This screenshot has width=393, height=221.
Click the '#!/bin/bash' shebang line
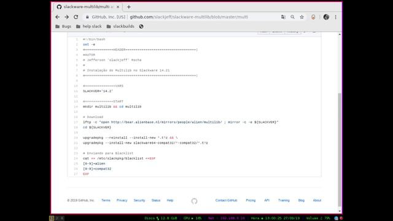tap(94, 39)
